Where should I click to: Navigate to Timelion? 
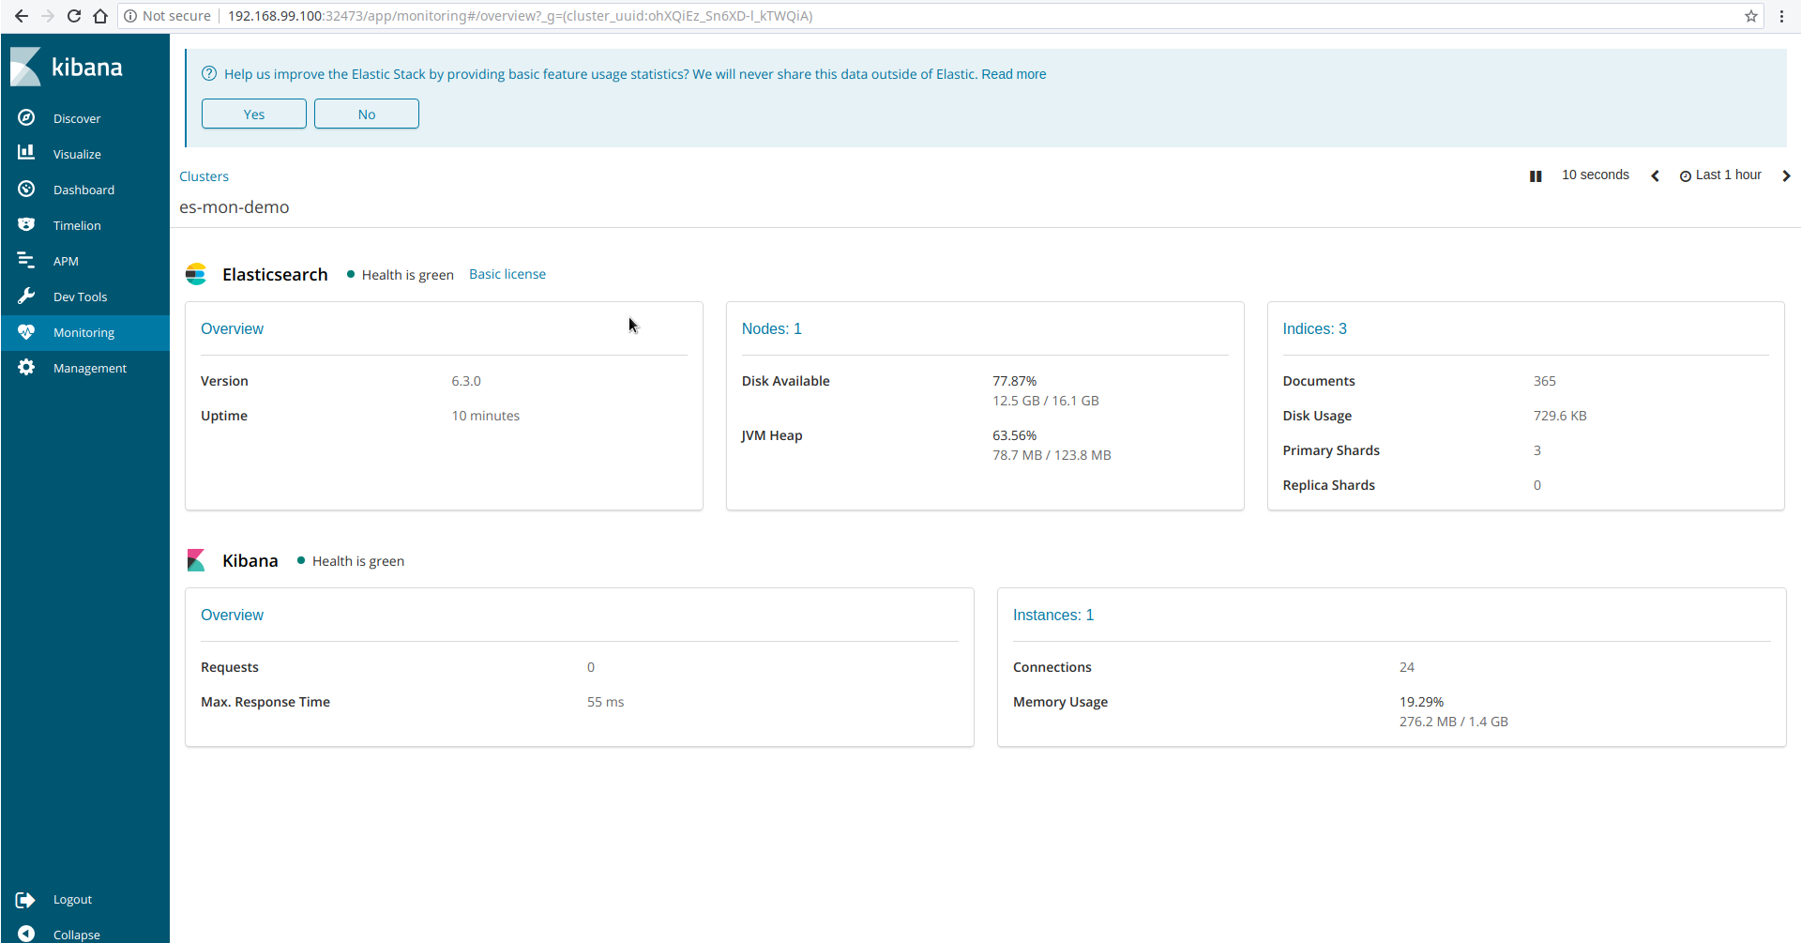(x=77, y=225)
